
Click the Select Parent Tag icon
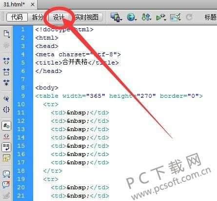(6, 99)
